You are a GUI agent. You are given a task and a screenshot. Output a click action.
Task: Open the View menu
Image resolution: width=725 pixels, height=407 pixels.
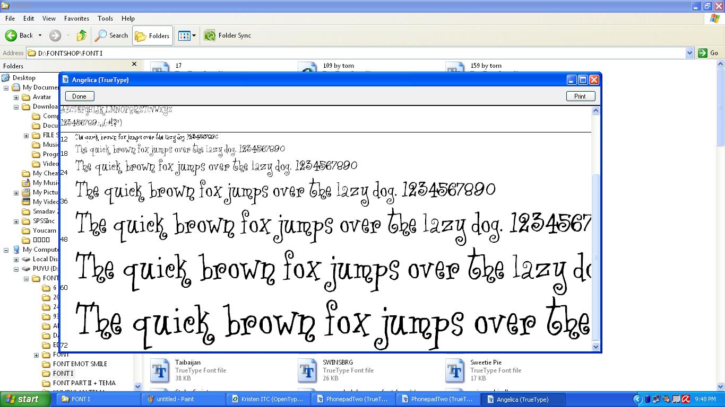point(49,18)
